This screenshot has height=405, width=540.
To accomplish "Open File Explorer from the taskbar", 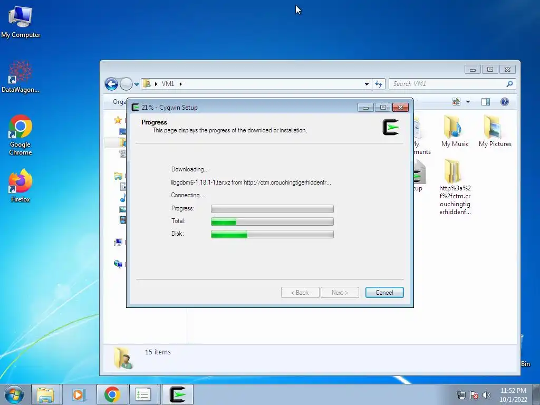I will coord(45,394).
